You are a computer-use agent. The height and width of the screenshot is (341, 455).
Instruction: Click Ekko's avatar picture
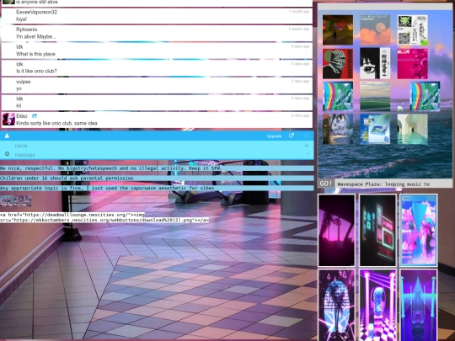[8, 120]
